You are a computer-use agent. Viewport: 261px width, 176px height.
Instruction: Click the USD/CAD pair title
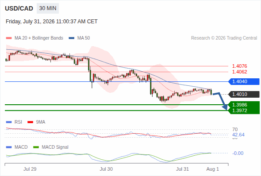point(19,8)
